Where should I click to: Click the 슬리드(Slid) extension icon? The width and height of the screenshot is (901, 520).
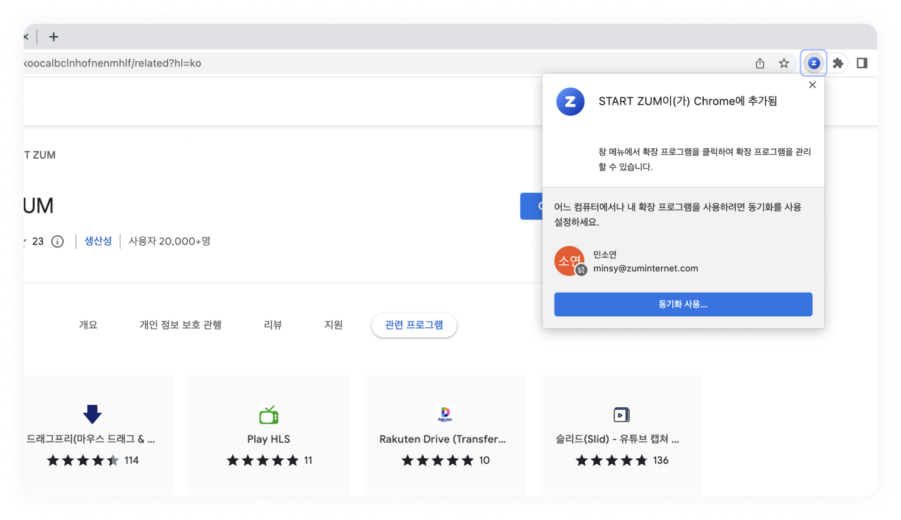(621, 415)
